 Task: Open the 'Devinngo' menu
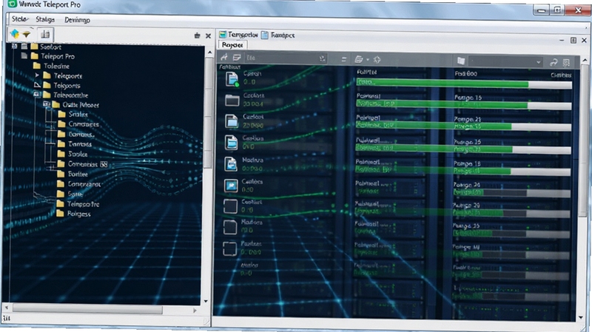coord(77,20)
